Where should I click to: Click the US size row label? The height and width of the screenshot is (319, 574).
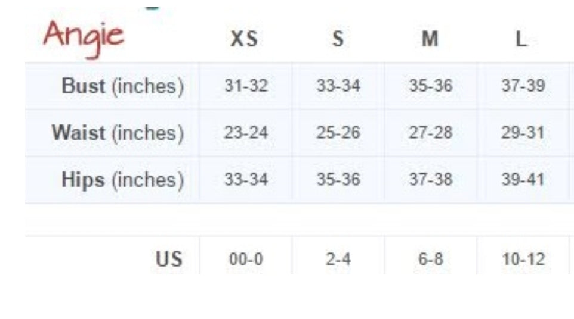(x=169, y=259)
